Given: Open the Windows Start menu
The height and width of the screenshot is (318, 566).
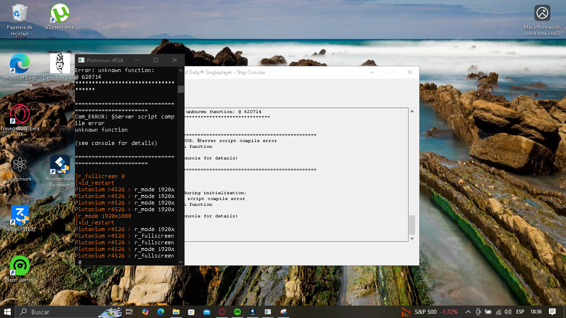Looking at the screenshot, I should tap(7, 312).
